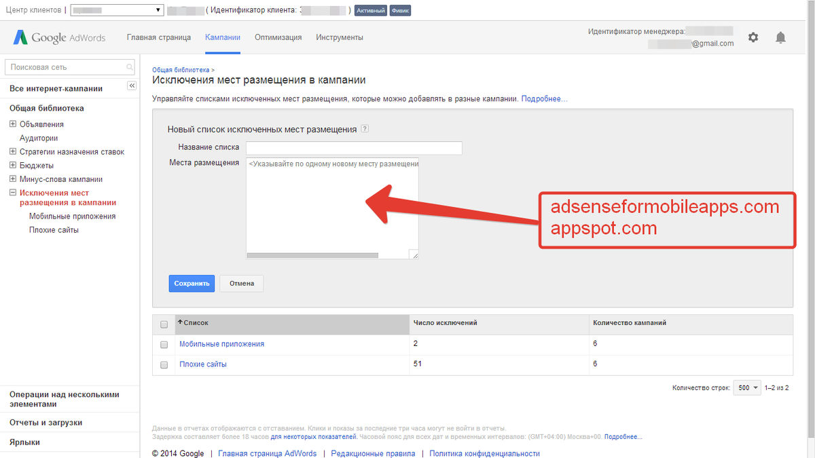
Task: Open the client selector dropdown at top
Action: [x=117, y=10]
